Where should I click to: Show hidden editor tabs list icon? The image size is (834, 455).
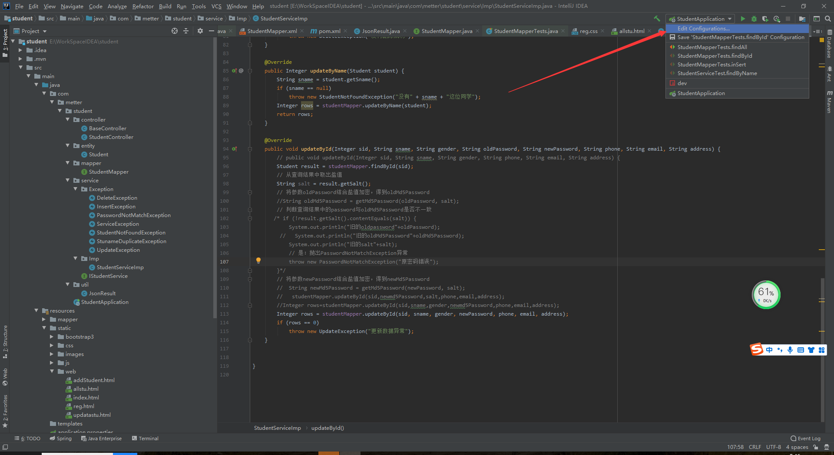click(818, 31)
